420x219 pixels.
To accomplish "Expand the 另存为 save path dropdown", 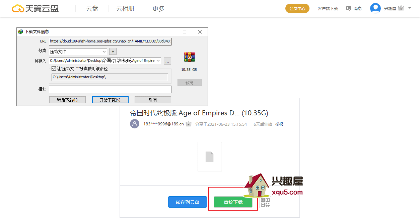I will pyautogui.click(x=158, y=61).
